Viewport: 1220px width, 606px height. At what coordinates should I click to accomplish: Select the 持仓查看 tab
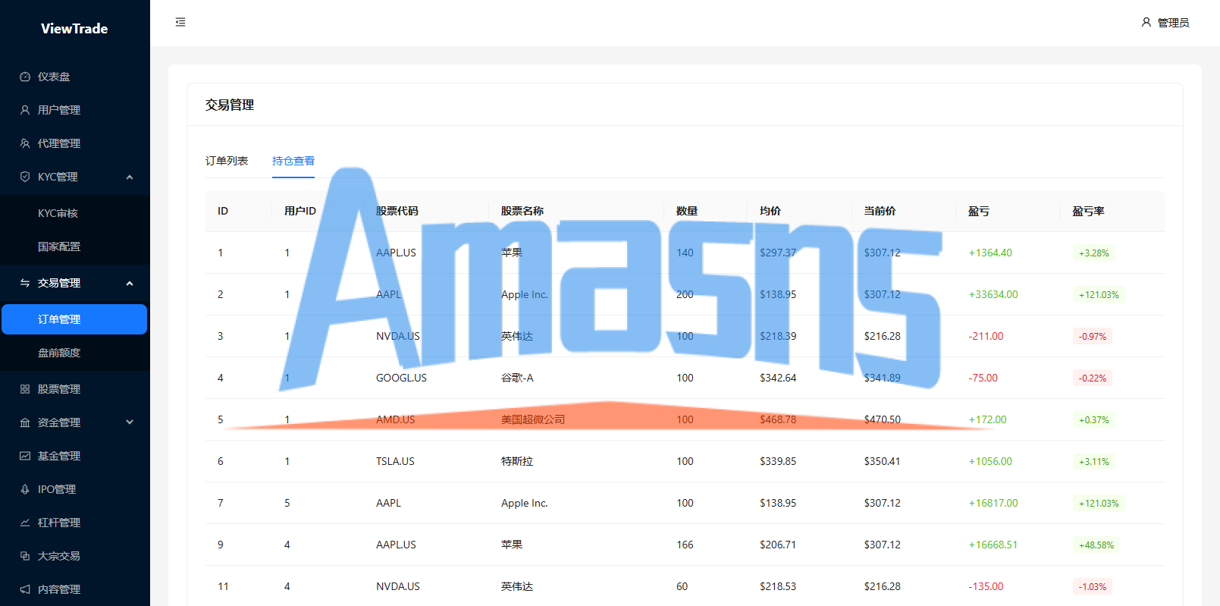click(293, 161)
